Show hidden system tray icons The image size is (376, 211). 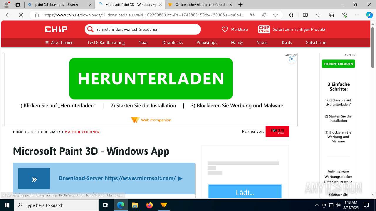coord(317,205)
